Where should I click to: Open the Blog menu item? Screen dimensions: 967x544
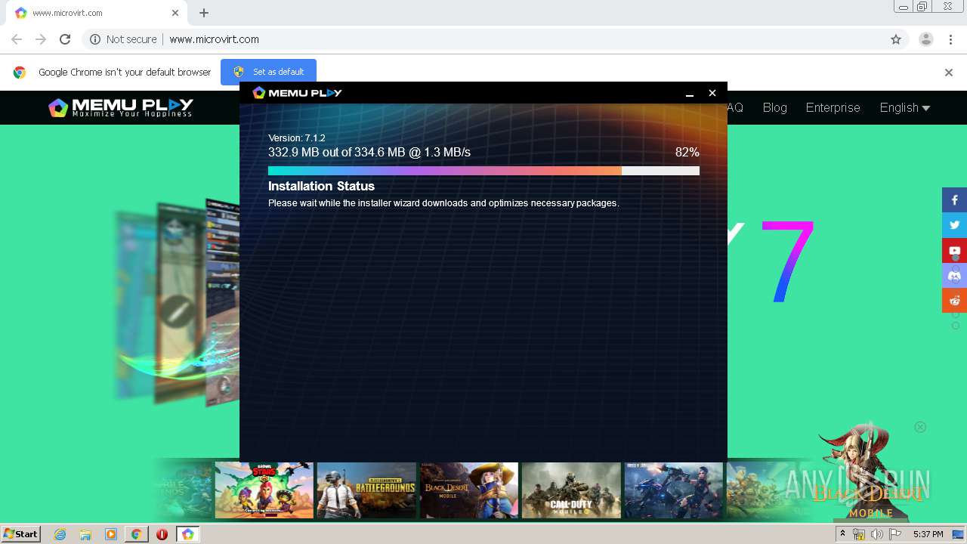point(774,107)
